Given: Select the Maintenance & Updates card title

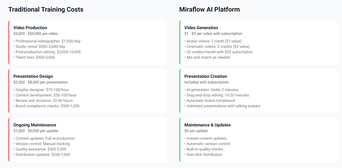Looking at the screenshot, I should pyautogui.click(x=207, y=125).
